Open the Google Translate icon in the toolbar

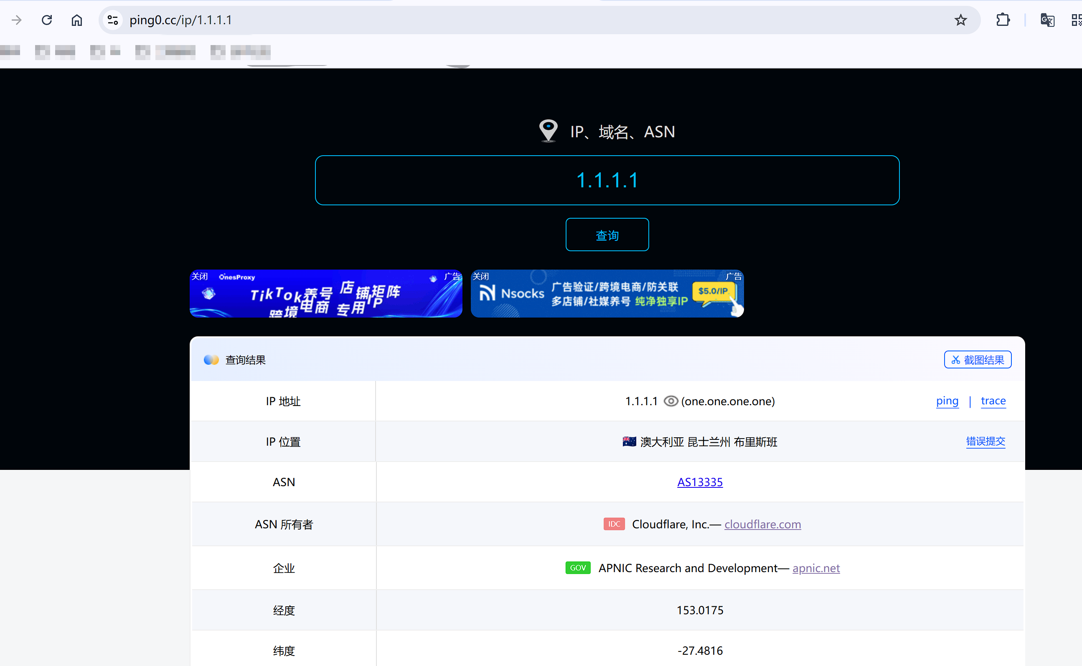(1047, 20)
